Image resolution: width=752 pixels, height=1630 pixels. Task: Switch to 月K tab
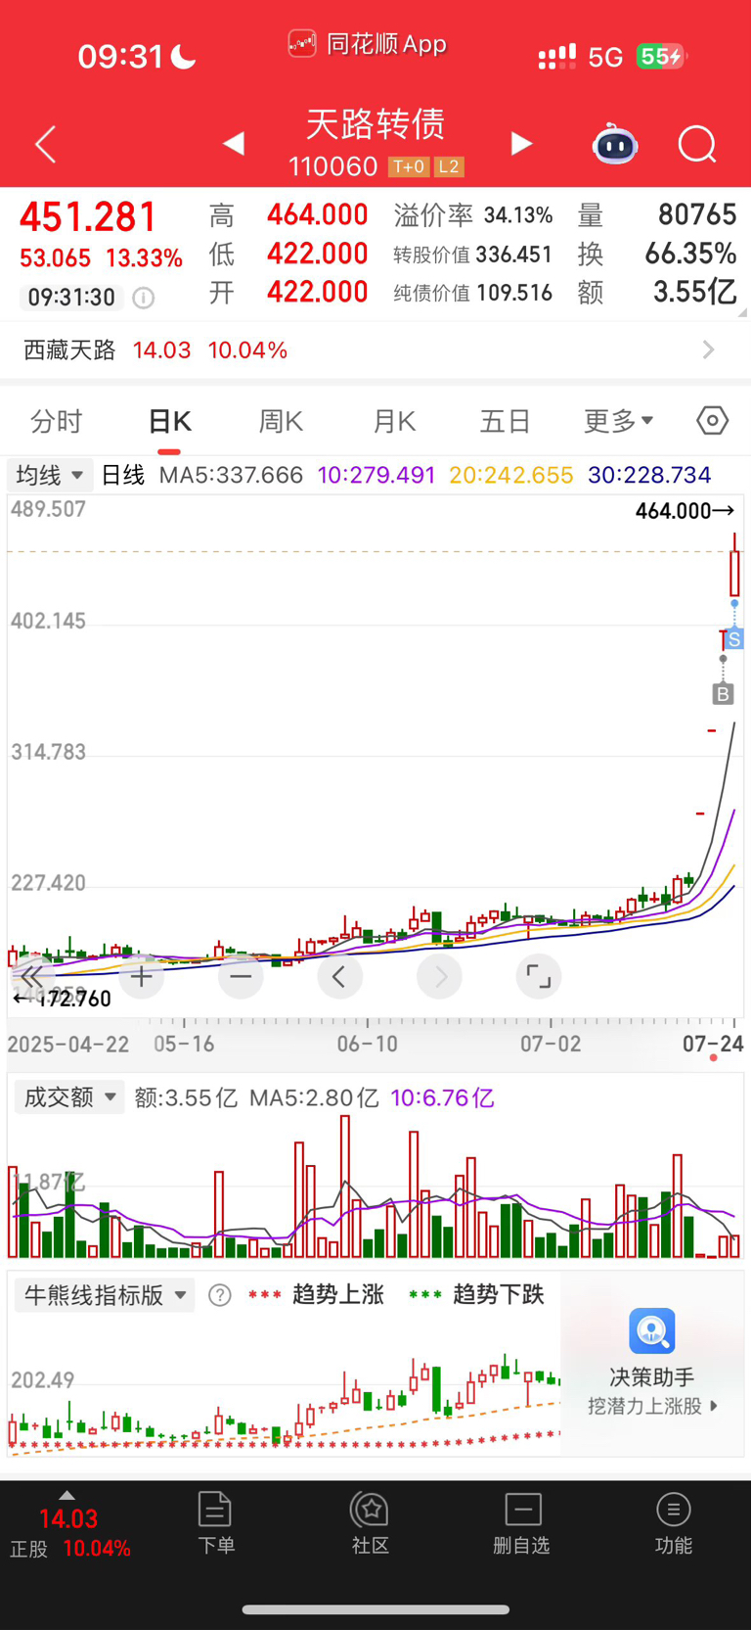coord(394,422)
